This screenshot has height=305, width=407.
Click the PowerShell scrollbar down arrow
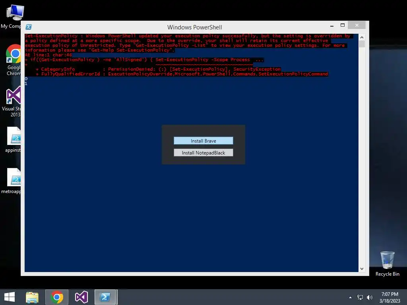pyautogui.click(x=362, y=269)
